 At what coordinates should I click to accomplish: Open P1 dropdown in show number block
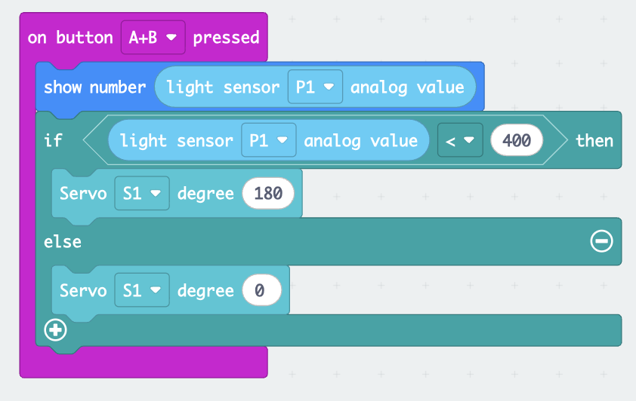point(315,87)
